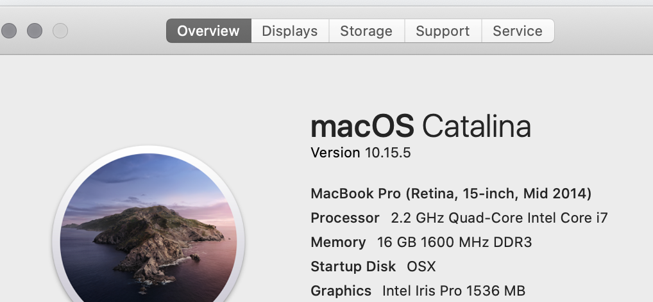653x302 pixels.
Task: Click the Catalina island artwork
Action: pyautogui.click(x=148, y=228)
